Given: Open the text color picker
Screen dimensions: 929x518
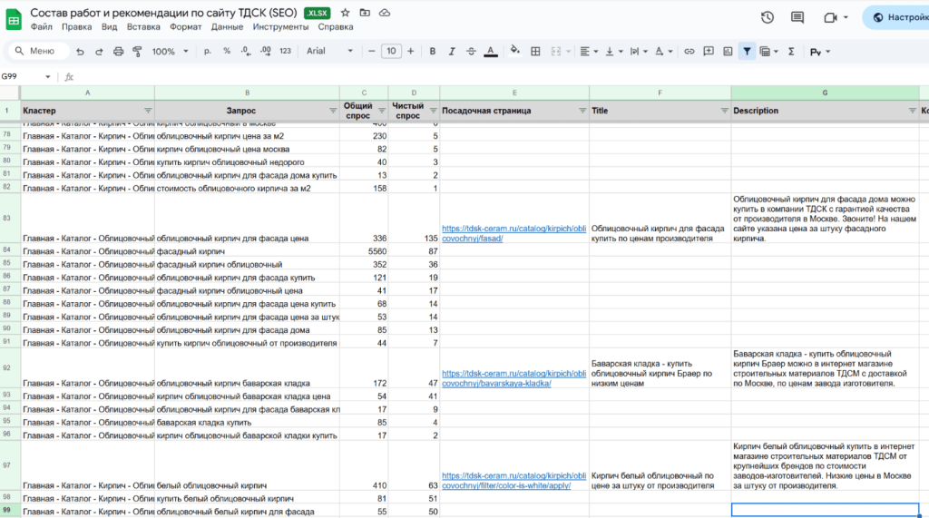Looking at the screenshot, I should coord(491,52).
